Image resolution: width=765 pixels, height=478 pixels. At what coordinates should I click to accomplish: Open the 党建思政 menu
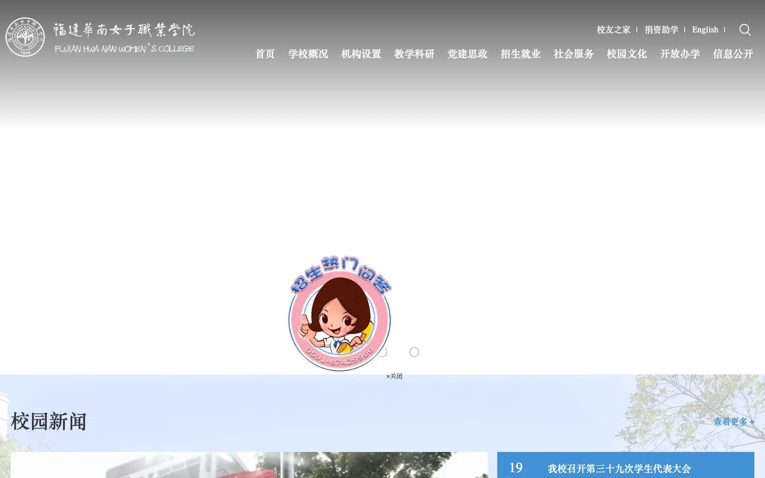(467, 54)
